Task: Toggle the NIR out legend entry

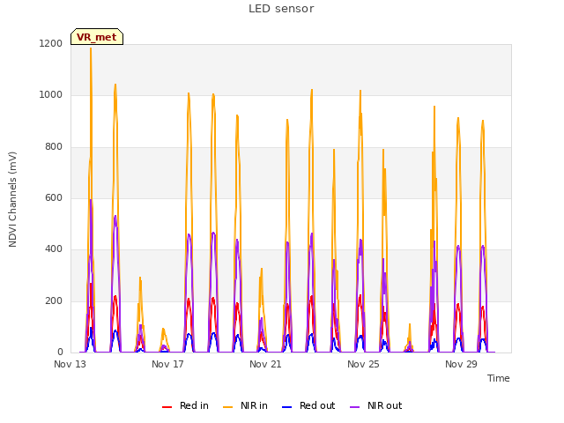Action: point(376,405)
